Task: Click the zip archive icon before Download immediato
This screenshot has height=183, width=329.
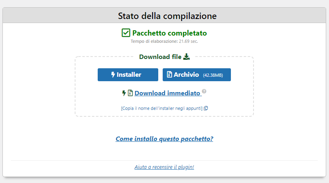Action: [130, 93]
